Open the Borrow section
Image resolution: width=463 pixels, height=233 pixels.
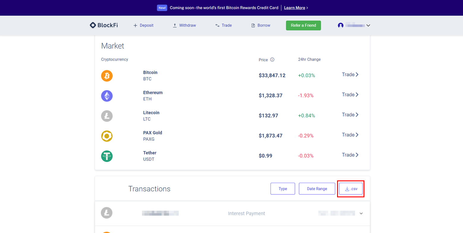(x=261, y=26)
